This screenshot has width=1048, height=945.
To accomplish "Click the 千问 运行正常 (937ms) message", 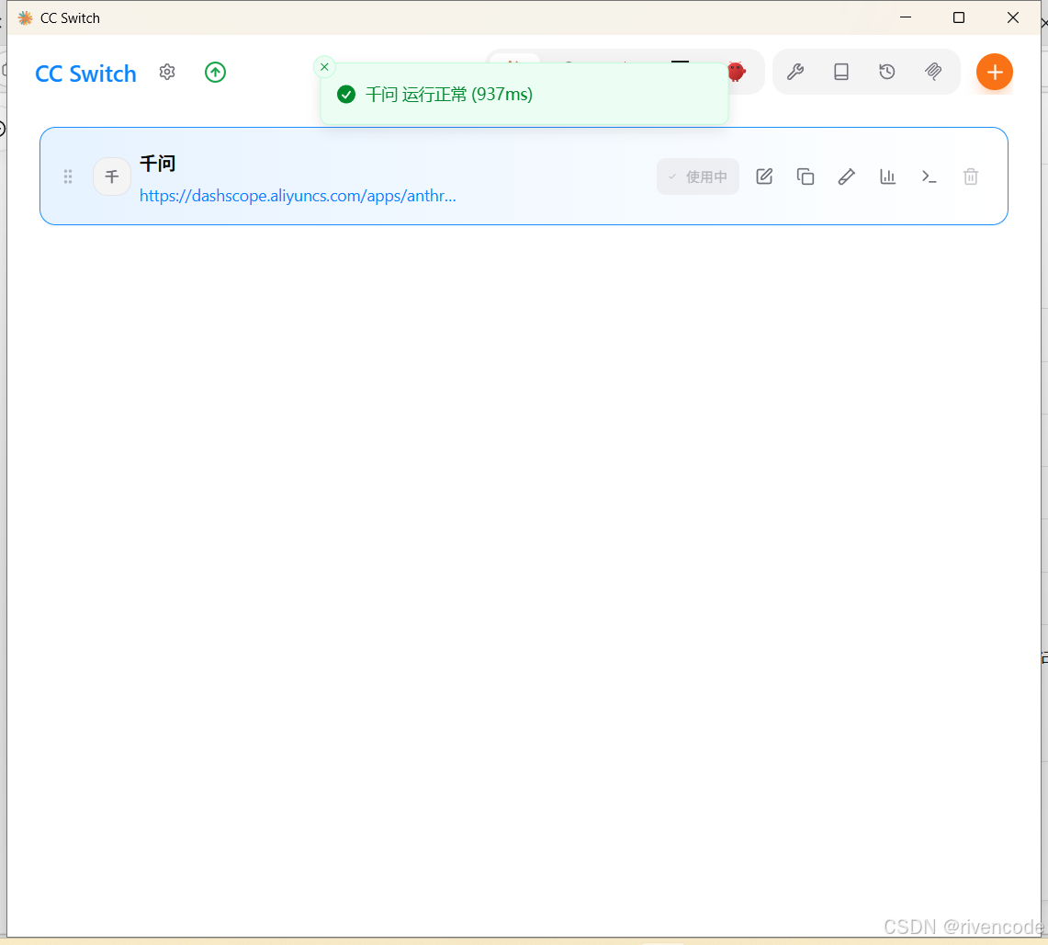I will [449, 95].
